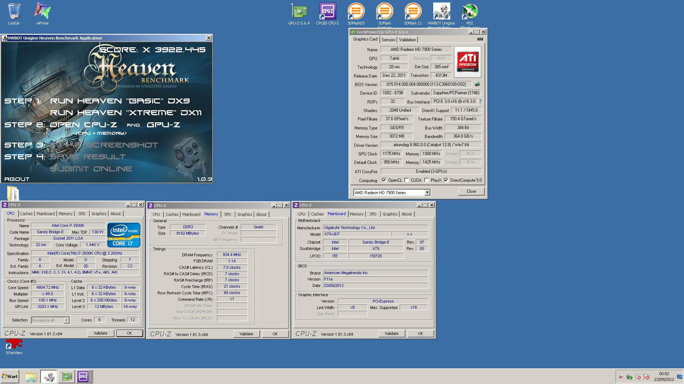Click Close button in GPU-Z
Screen dimensions: 684x384
coord(471,191)
